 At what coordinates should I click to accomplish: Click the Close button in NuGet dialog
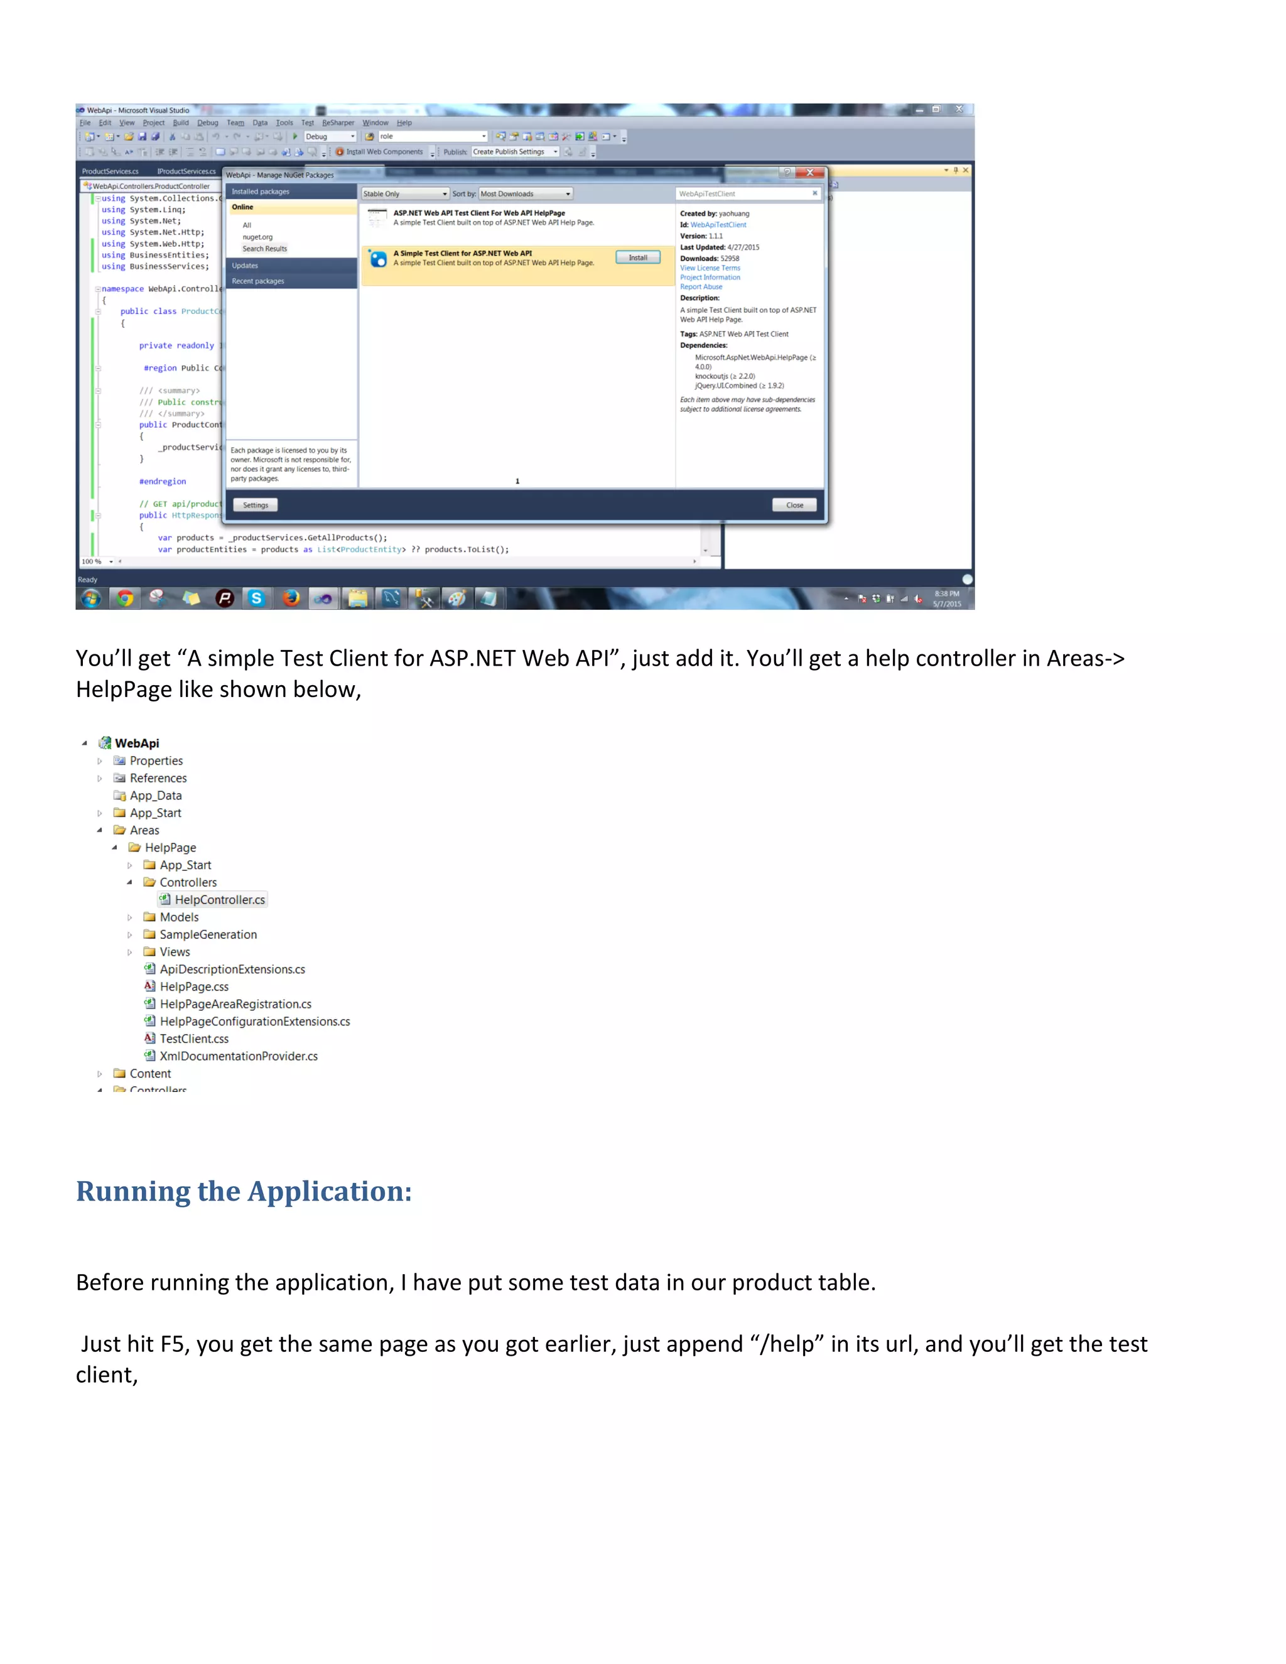pos(794,505)
